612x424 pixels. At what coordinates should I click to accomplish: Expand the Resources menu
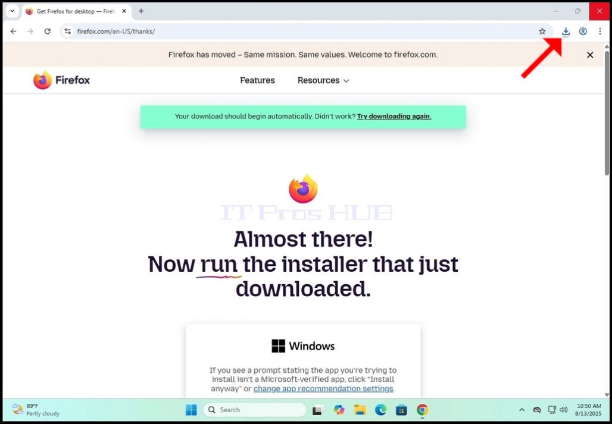tap(323, 80)
